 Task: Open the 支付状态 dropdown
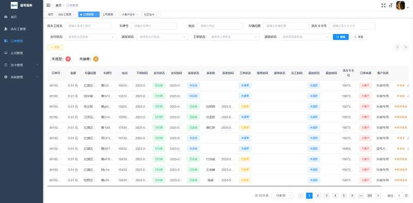pos(91,37)
